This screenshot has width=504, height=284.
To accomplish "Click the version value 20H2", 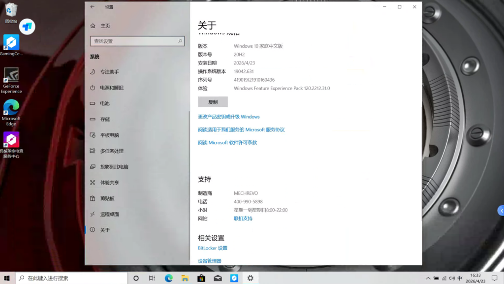I will click(239, 55).
